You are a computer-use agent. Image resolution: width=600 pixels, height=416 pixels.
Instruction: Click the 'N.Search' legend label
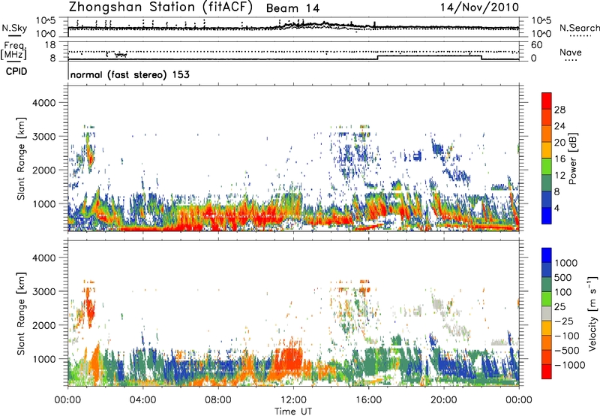[x=580, y=28]
